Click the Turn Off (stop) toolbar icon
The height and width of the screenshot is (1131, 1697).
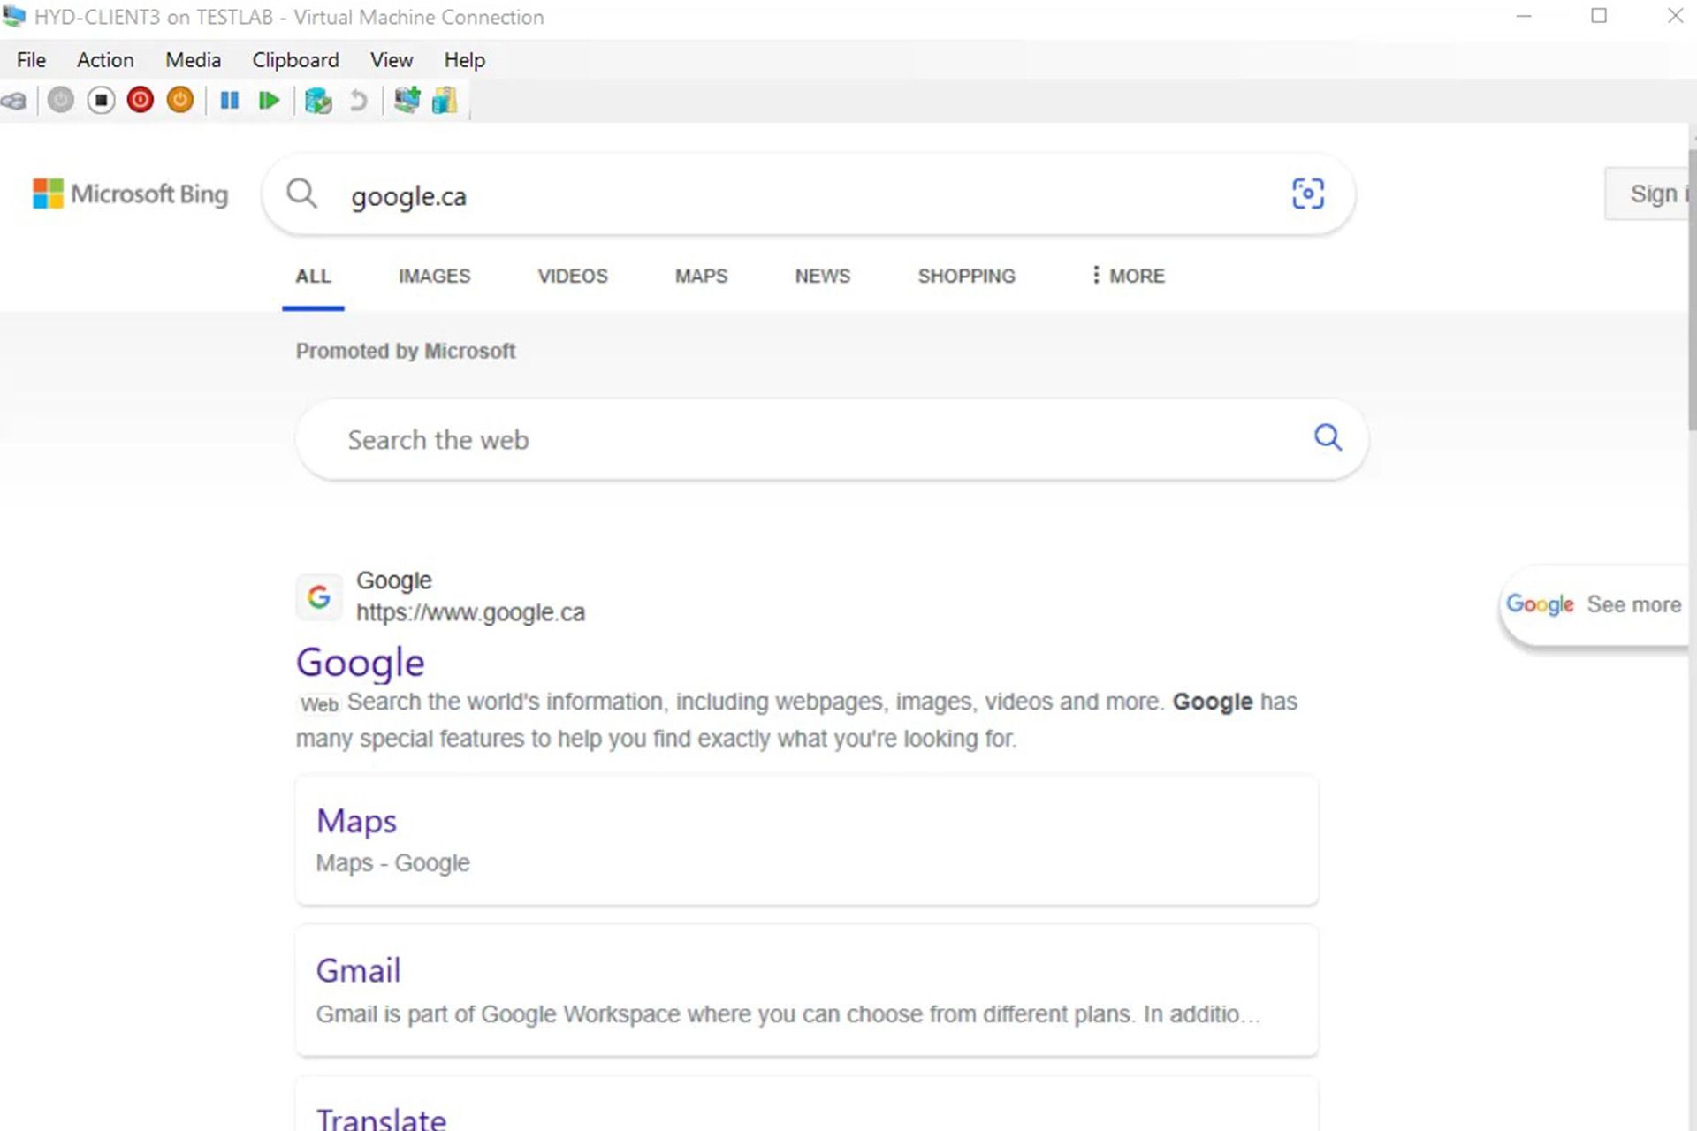pos(101,101)
